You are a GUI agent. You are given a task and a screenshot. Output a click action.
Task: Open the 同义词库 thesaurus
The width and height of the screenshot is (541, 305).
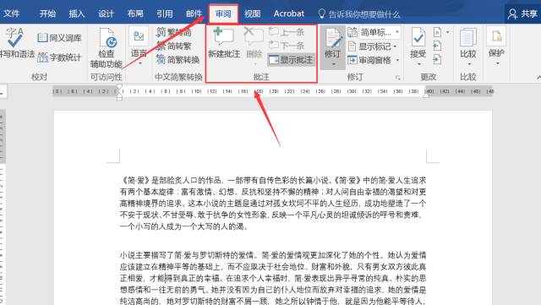point(59,38)
